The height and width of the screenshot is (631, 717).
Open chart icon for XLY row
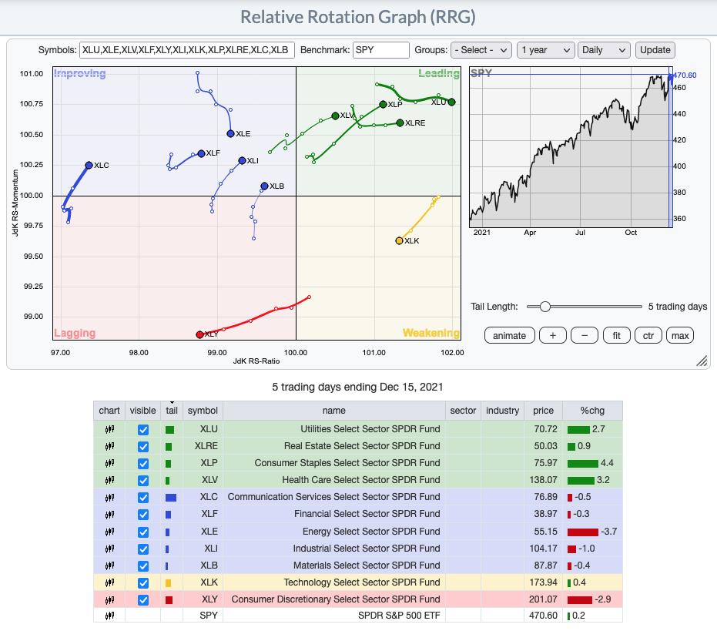point(109,599)
